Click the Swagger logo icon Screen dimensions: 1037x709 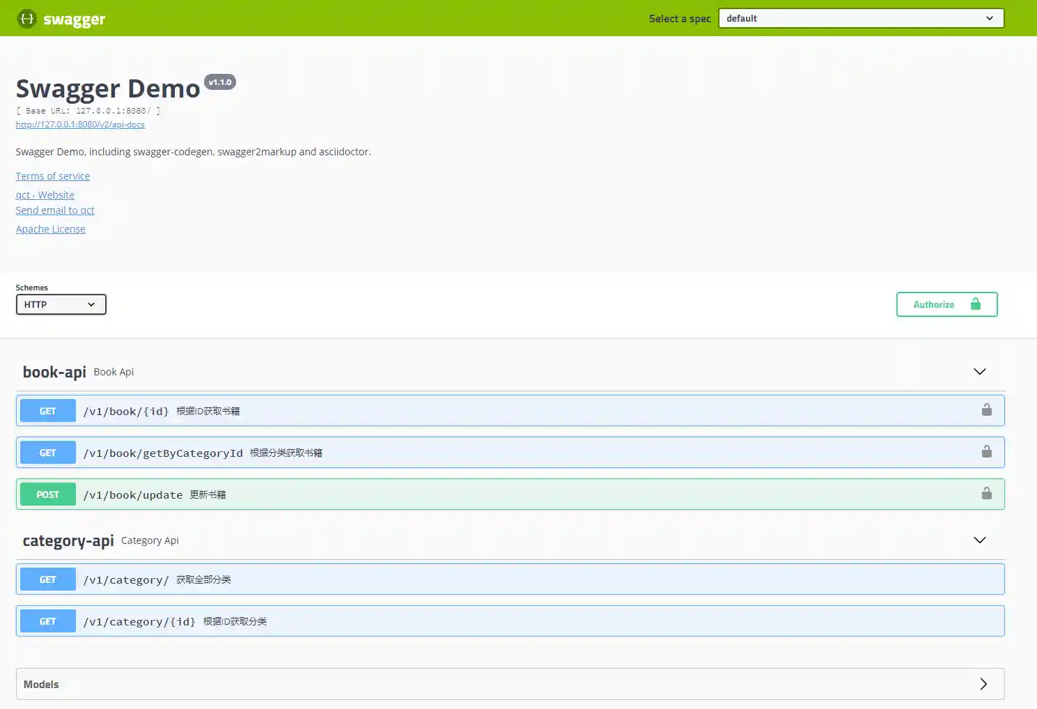tap(26, 19)
